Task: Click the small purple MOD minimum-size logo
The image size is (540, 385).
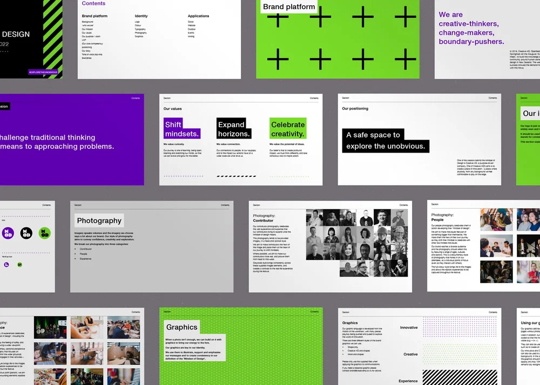Action: tap(6, 264)
